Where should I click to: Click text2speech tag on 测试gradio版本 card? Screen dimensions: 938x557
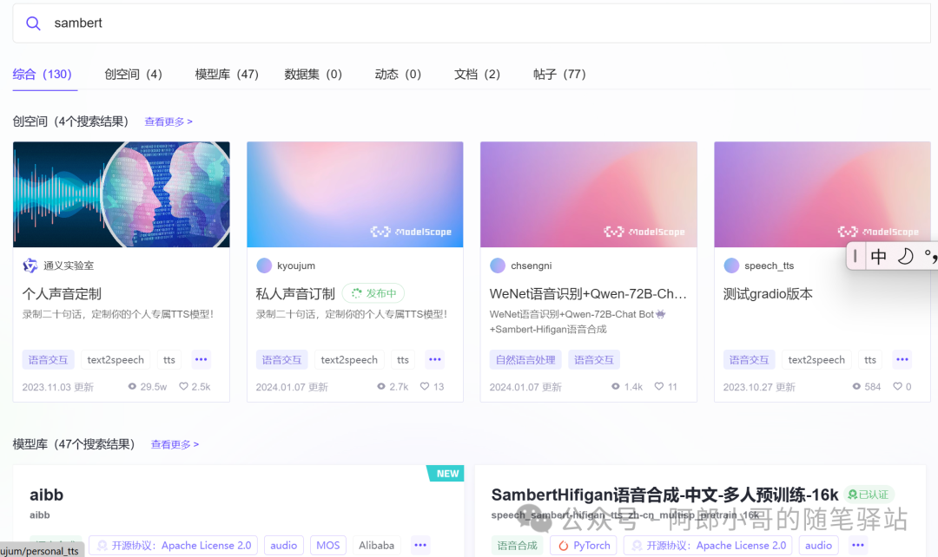coord(816,360)
